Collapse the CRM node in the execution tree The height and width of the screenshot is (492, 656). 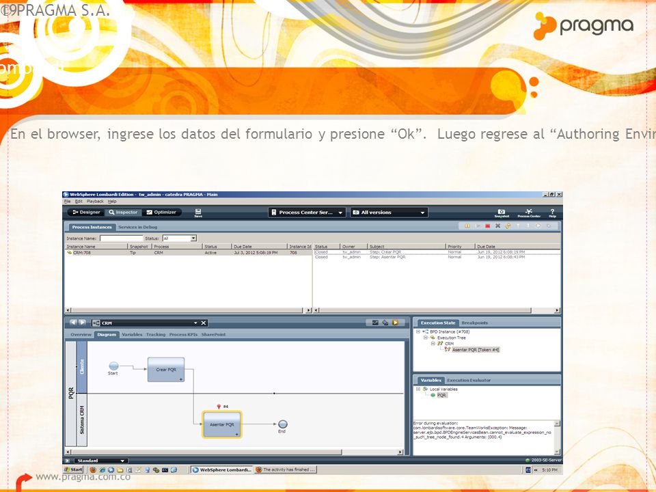point(433,344)
